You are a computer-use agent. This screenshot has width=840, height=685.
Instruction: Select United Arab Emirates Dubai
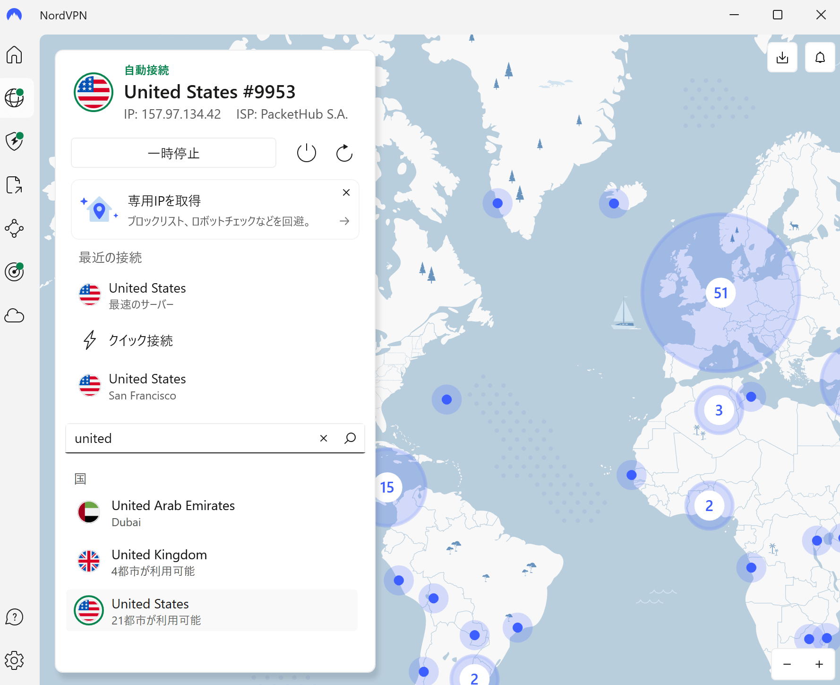click(212, 513)
